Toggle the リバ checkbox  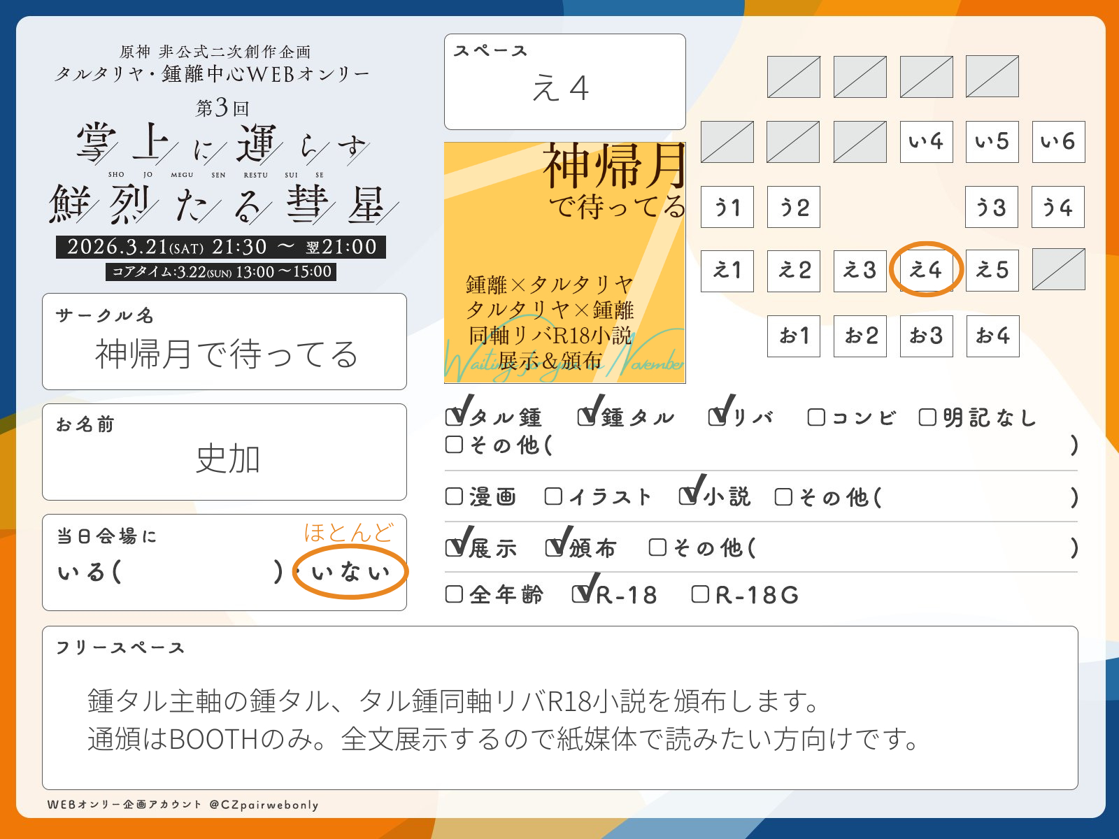tap(718, 417)
